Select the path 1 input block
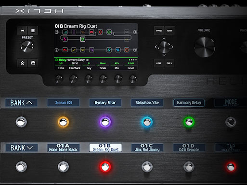Screen dimensions: 247x185 tap(56, 32)
